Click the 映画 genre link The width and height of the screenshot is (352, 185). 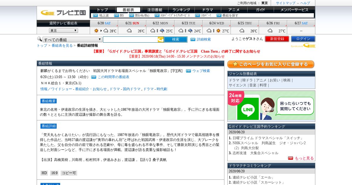(x=287, y=80)
